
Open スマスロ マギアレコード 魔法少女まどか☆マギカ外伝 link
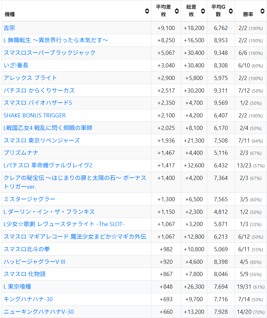pos(75,237)
